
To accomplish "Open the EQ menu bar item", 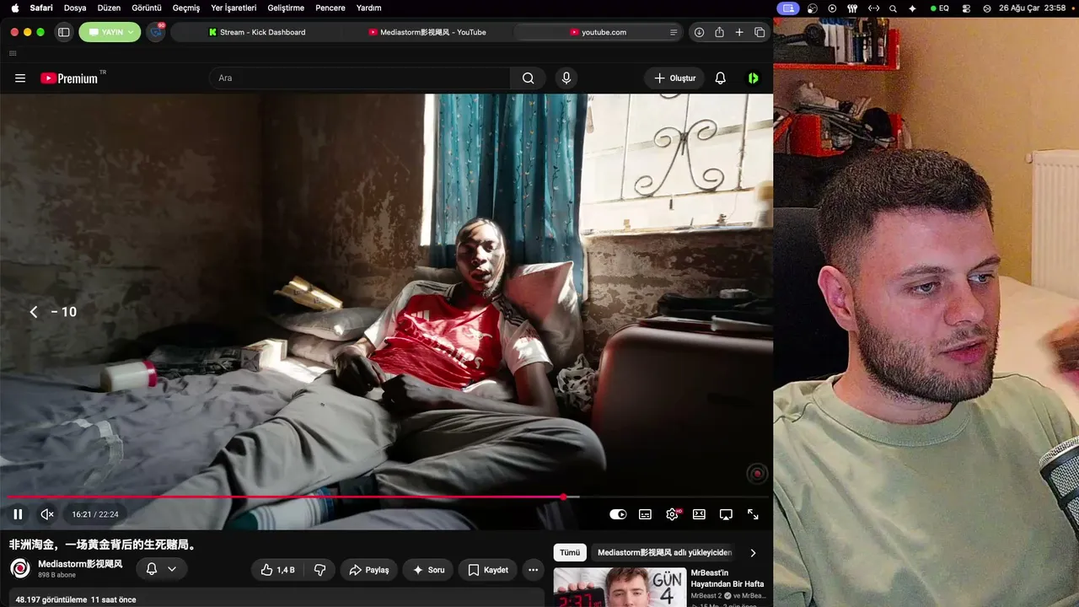I will 940,8.
